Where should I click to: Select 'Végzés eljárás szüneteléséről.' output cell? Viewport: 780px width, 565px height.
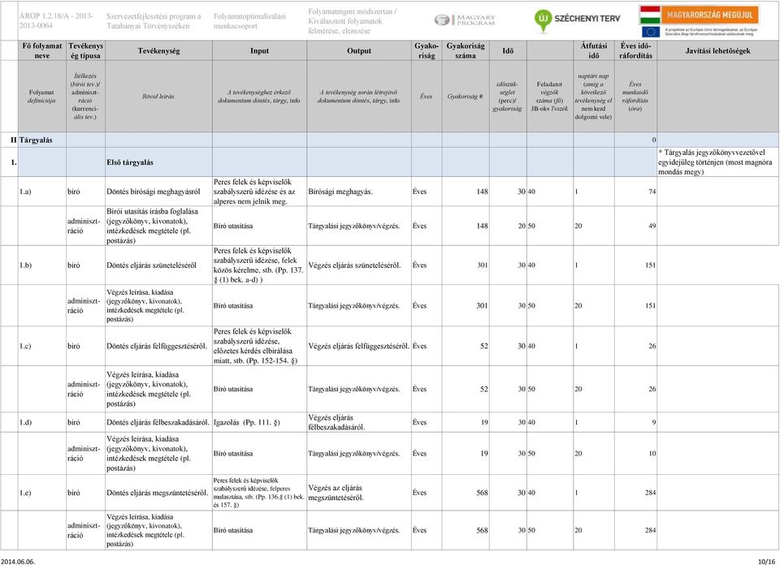coord(359,265)
